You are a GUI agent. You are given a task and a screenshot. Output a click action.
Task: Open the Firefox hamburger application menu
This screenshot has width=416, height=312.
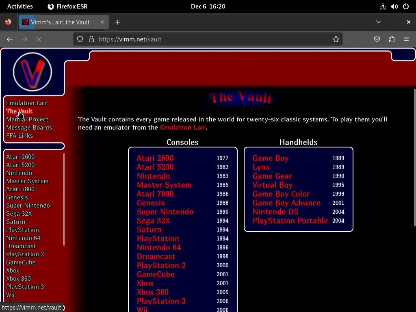[x=406, y=39]
